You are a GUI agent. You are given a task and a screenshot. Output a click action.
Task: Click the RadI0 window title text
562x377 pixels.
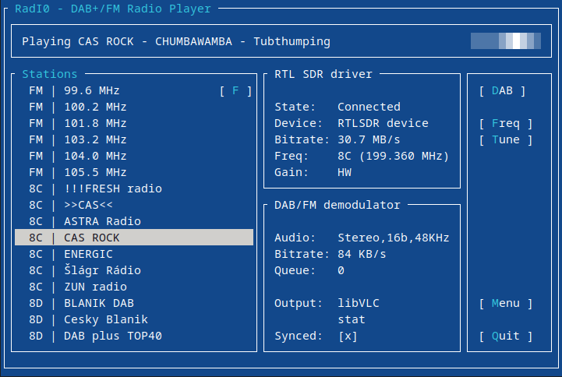point(112,9)
